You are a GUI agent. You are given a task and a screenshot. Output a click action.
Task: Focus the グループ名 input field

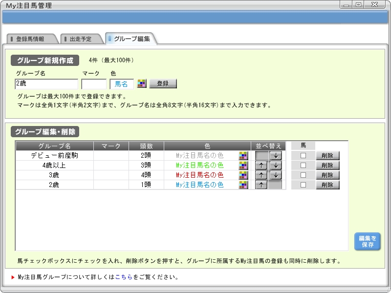point(46,84)
